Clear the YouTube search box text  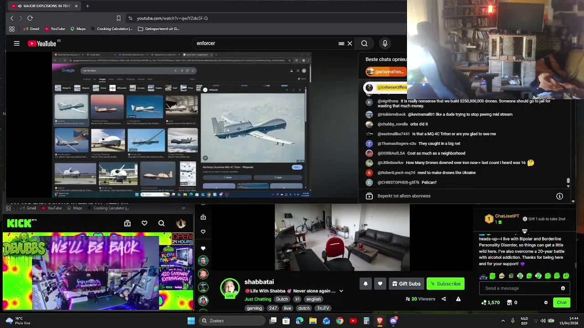[x=350, y=43]
